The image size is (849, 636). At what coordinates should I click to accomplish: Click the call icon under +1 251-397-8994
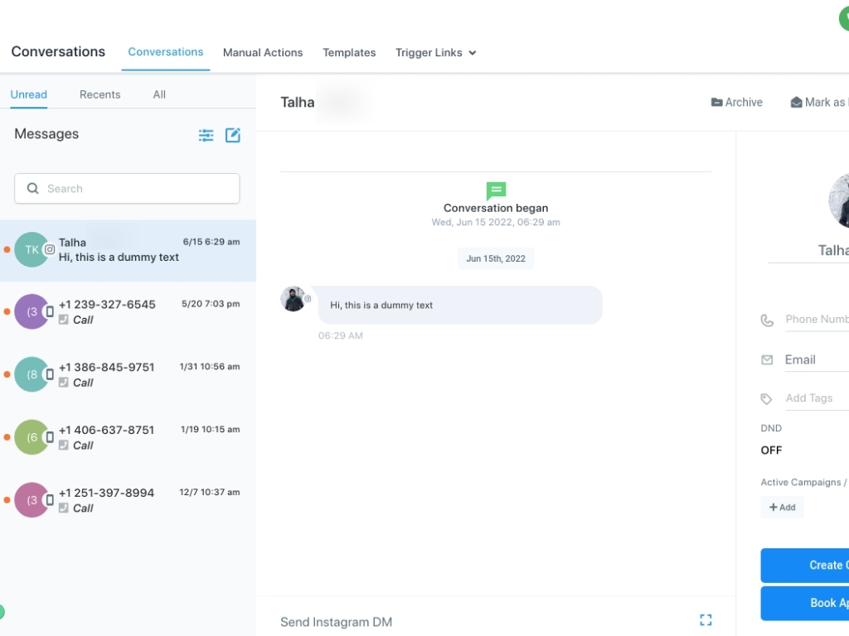[x=63, y=508]
